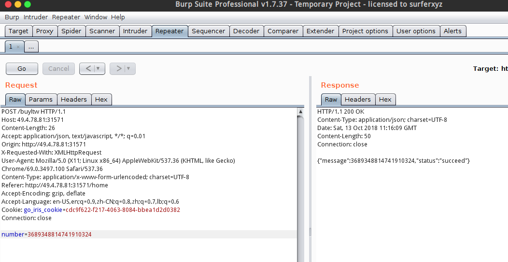Open the Help menu
Image resolution: width=508 pixels, height=262 pixels.
pyautogui.click(x=118, y=17)
